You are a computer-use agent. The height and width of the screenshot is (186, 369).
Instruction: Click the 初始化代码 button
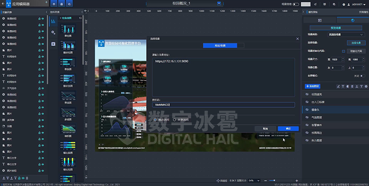(356, 51)
